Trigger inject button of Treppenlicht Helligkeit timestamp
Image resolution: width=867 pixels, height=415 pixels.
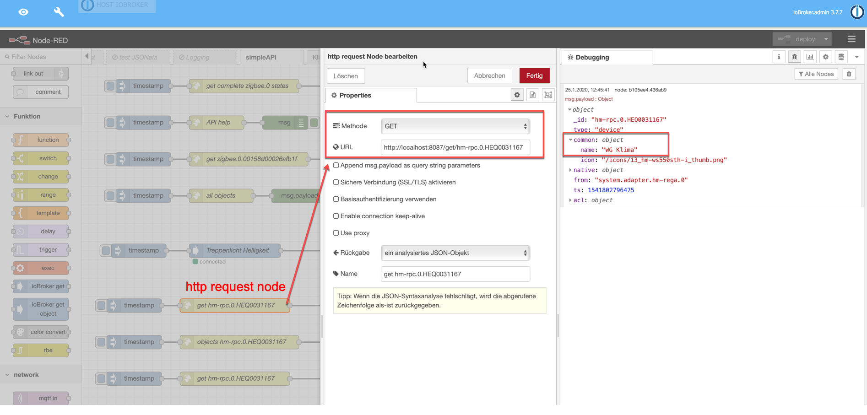coord(106,251)
